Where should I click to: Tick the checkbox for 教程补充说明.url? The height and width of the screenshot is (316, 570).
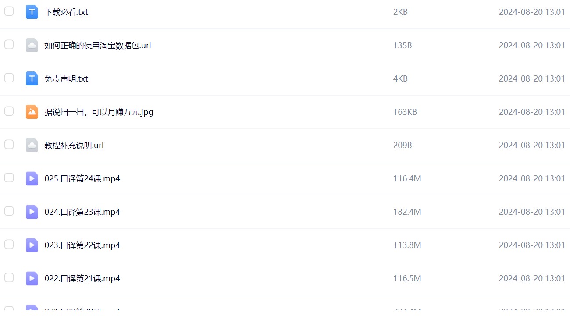tap(9, 145)
